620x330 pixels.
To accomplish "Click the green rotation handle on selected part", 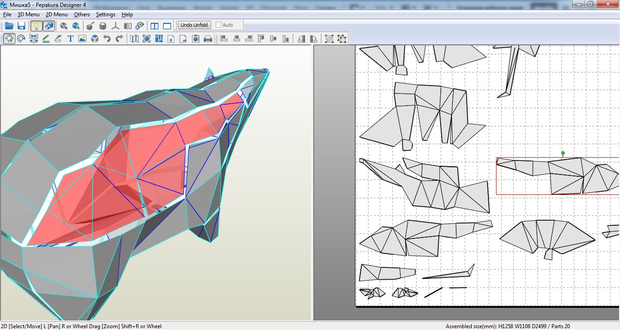I will 563,153.
